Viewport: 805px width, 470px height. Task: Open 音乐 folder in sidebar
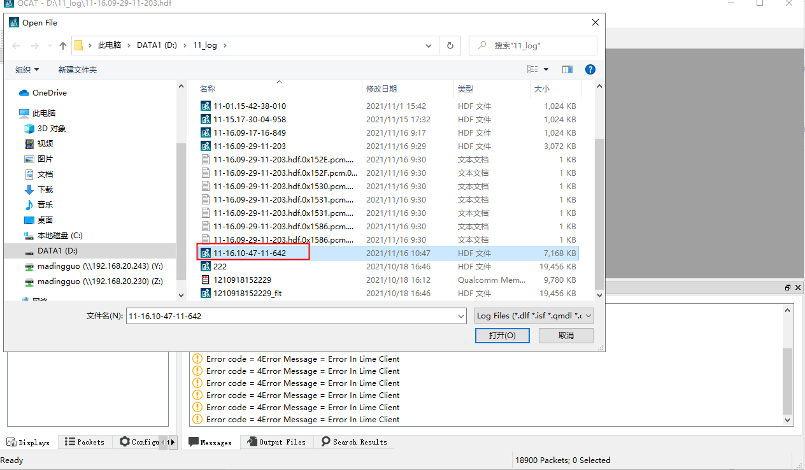pyautogui.click(x=38, y=204)
